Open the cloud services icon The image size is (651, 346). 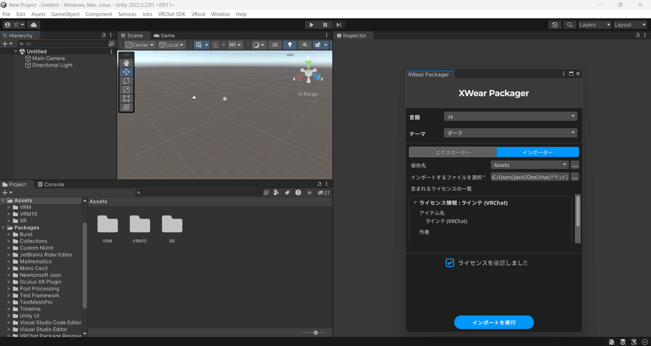pyautogui.click(x=34, y=25)
